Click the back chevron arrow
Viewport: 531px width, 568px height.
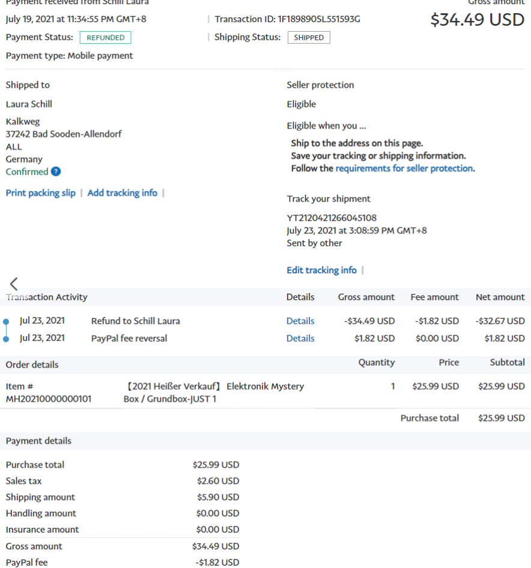14,284
